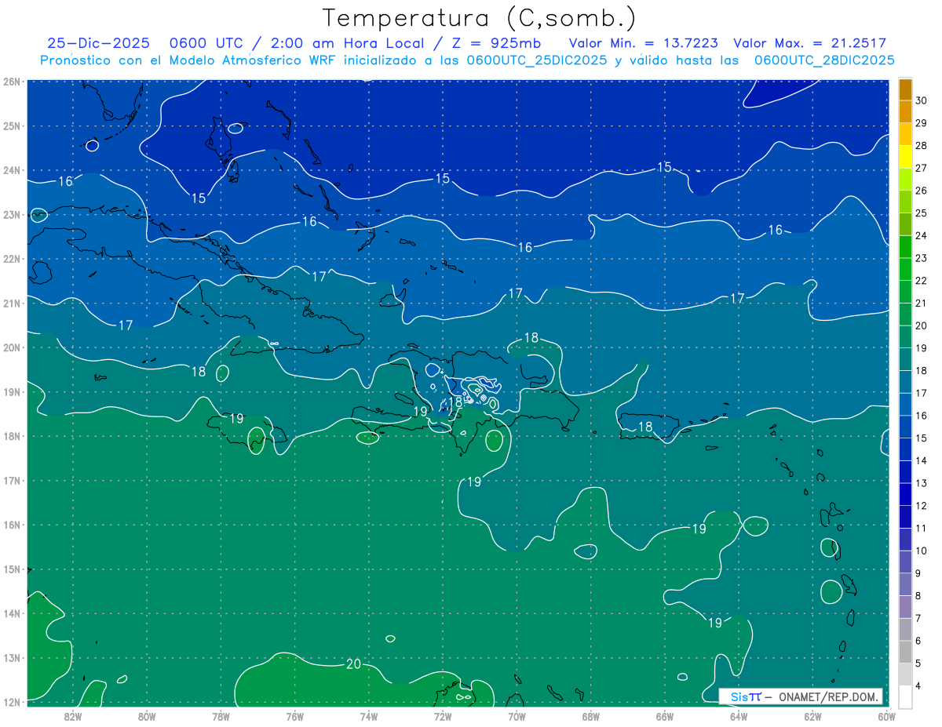
Task: Click the '19N' latitude axis label
Action: coord(11,391)
